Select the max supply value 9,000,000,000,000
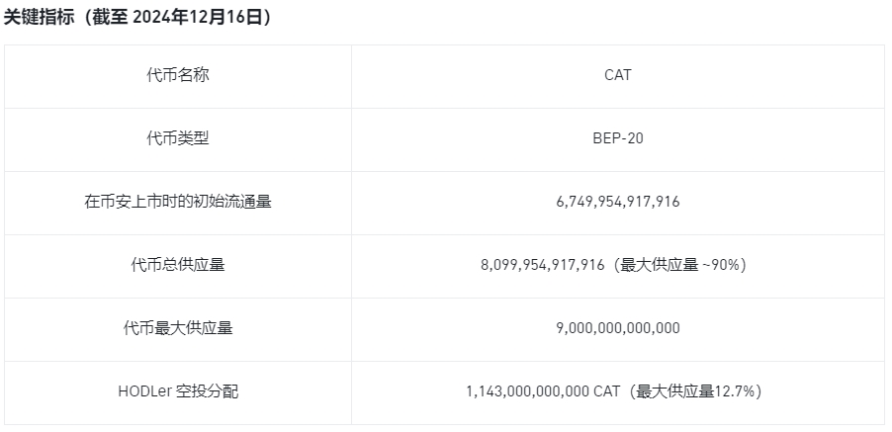Screen dimensions: 892x432 pos(617,328)
